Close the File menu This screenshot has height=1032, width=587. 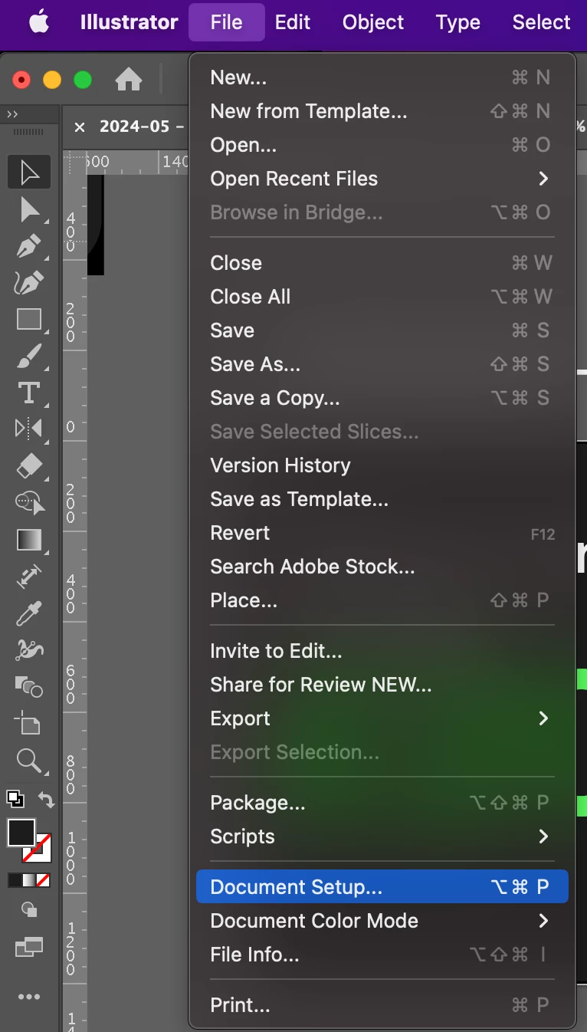[227, 22]
